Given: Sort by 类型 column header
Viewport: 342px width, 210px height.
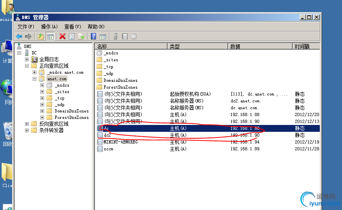Looking at the screenshot, I should pos(197,46).
